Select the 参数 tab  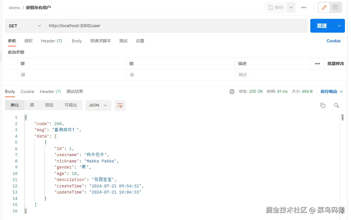[12, 41]
